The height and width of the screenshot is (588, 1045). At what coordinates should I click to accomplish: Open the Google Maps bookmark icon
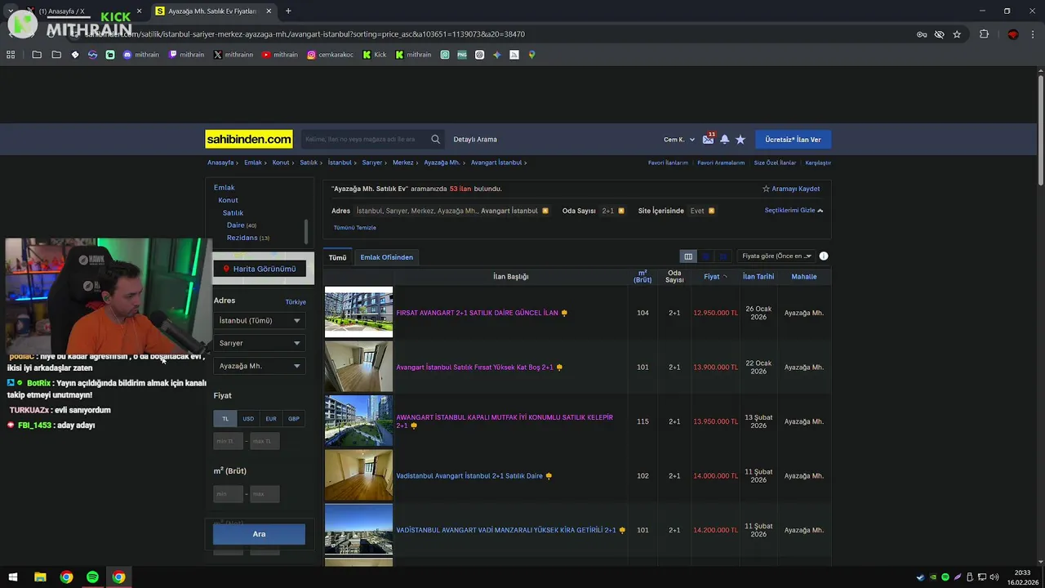click(531, 55)
